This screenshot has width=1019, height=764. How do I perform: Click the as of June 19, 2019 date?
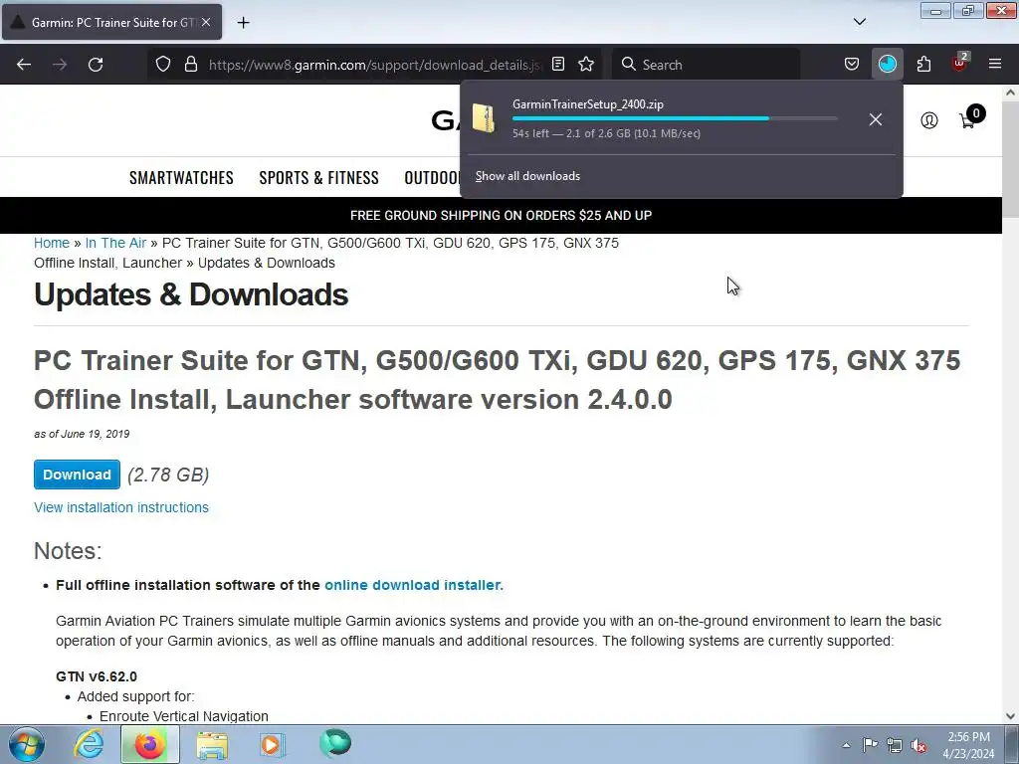pyautogui.click(x=82, y=434)
